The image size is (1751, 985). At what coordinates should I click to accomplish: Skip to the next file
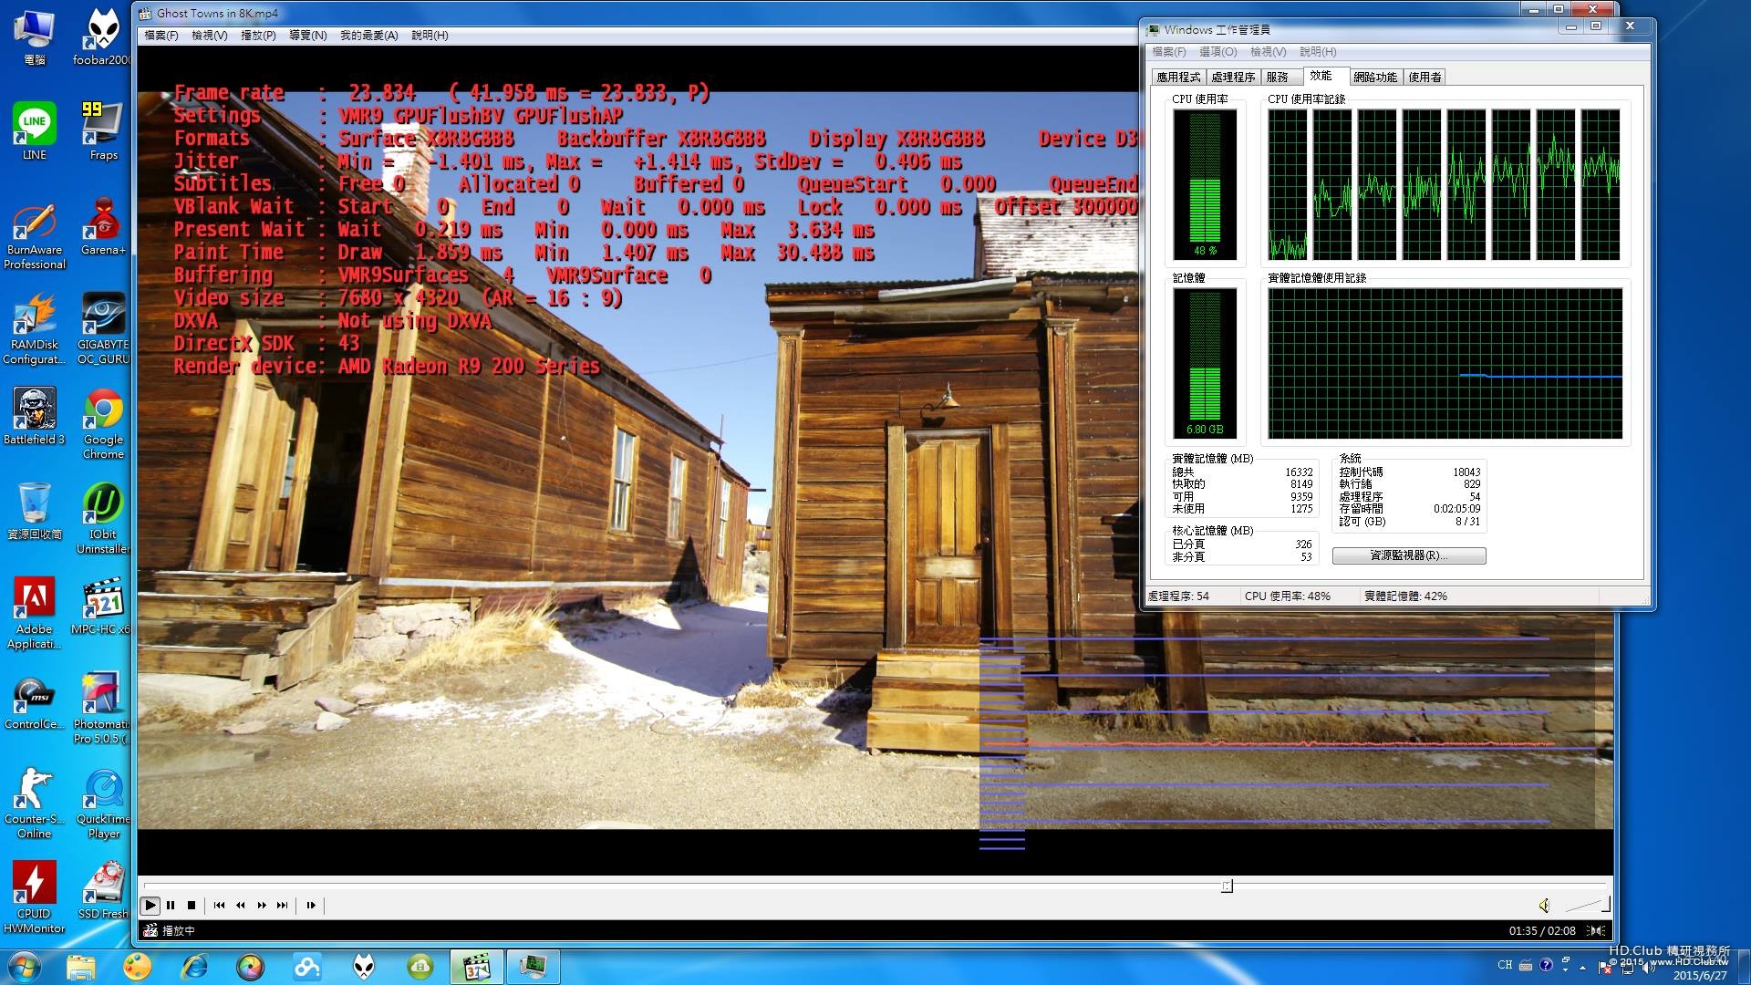[283, 906]
